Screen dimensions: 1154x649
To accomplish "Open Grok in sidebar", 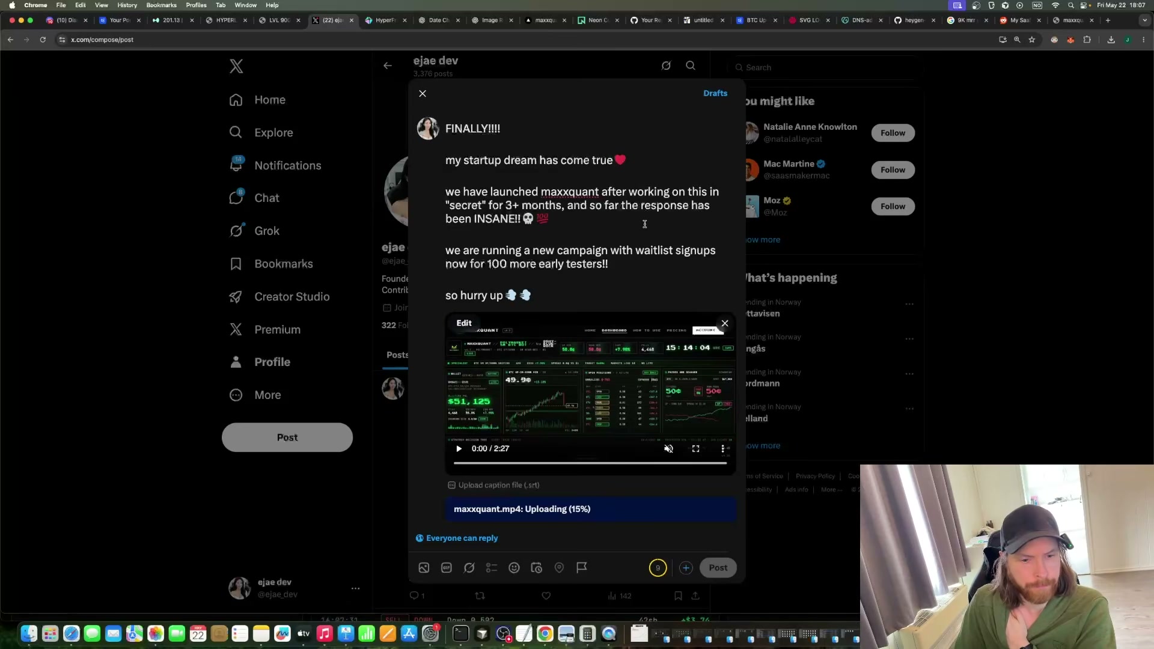I will (x=254, y=231).
